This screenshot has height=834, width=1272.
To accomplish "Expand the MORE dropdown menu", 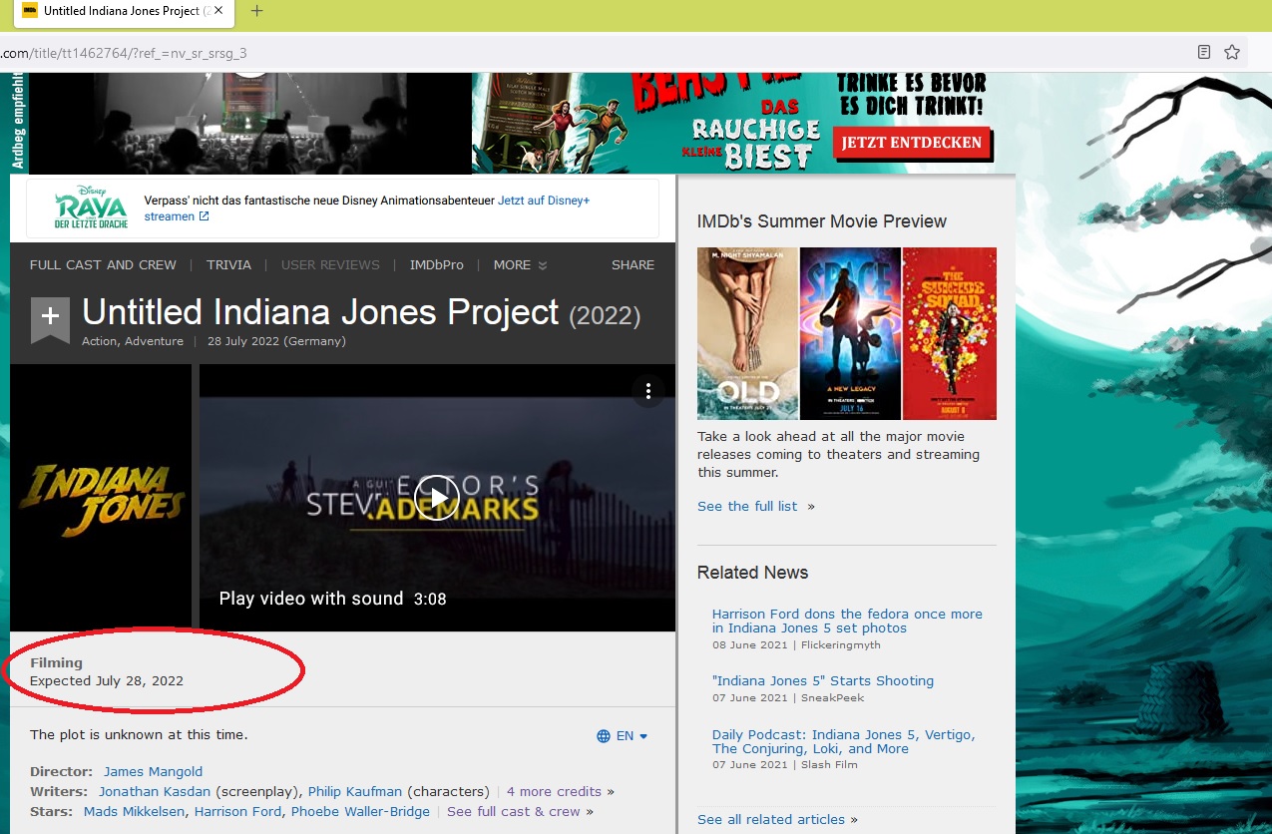I will point(520,265).
